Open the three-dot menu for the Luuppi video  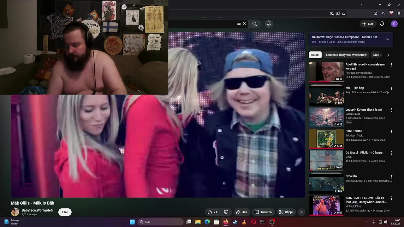[392, 110]
